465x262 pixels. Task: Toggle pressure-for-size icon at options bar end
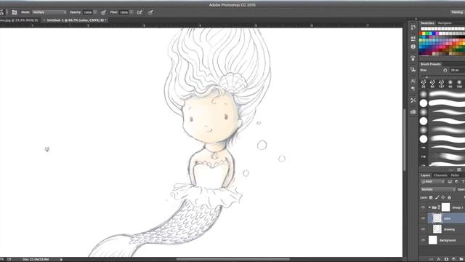pyautogui.click(x=150, y=12)
